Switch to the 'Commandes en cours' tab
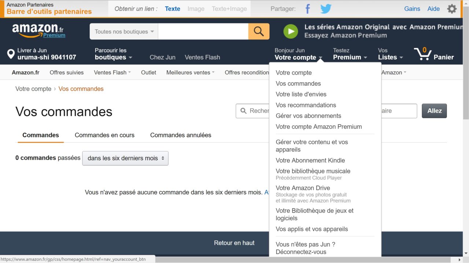 104,135
